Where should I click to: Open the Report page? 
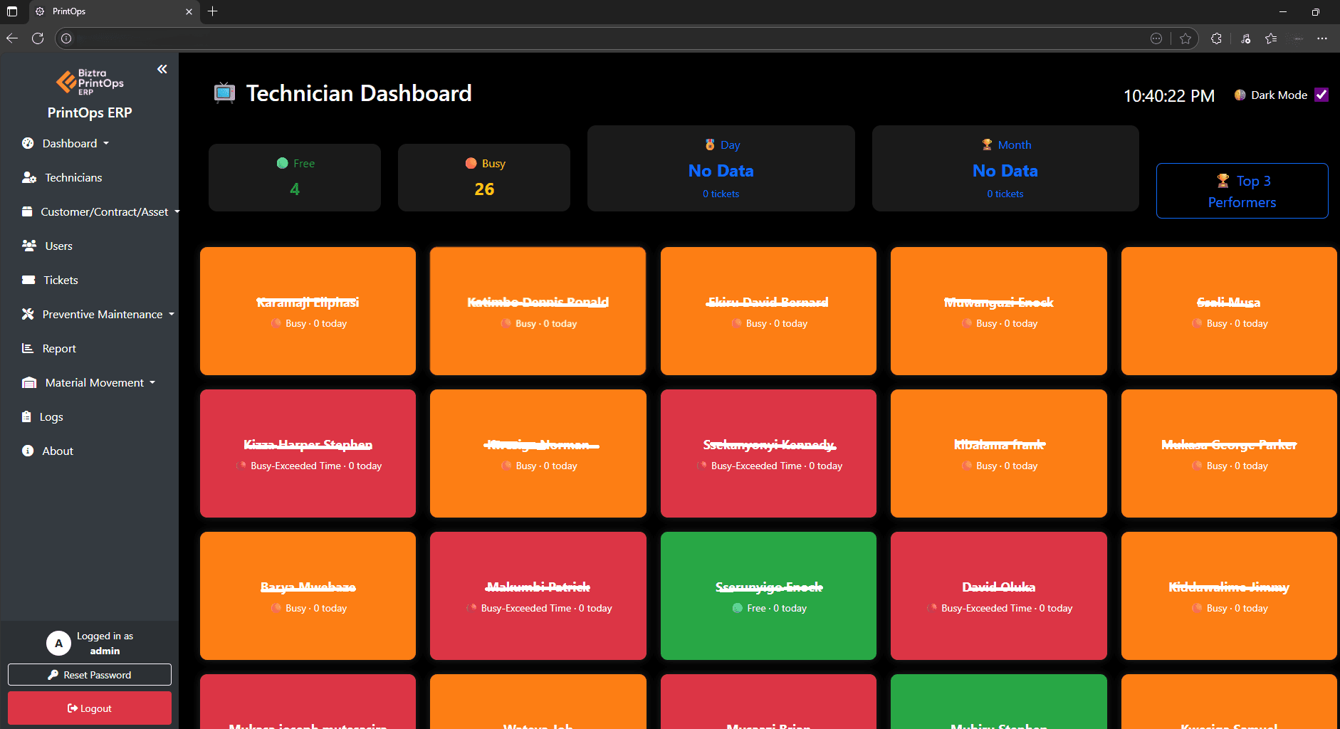pos(59,348)
